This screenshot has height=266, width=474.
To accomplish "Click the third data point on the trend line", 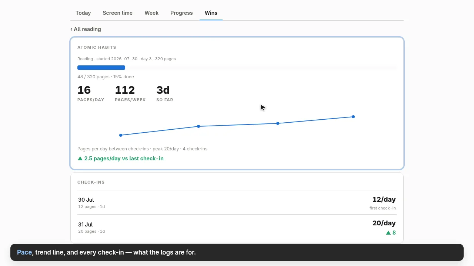I will (x=278, y=123).
